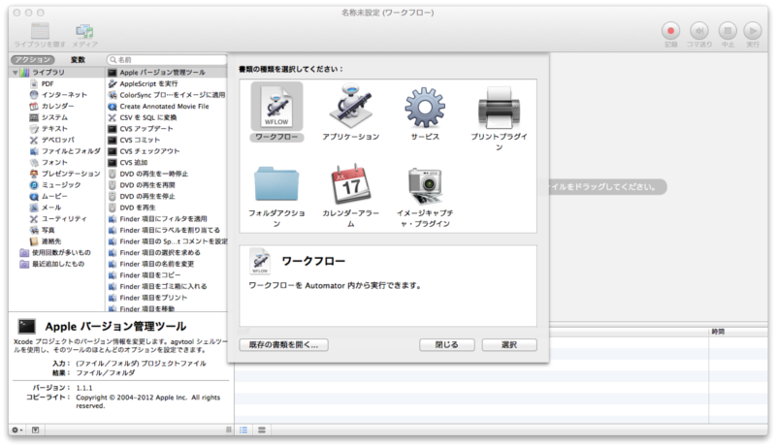The width and height of the screenshot is (776, 447).
Task: Toggle the description pane button beside gear
Action: (35, 430)
